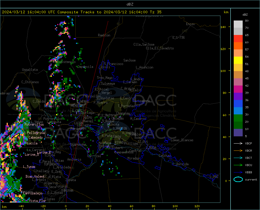
Task: Select the yellow 51–54 dBZ color swatch
Action: coord(238,60)
